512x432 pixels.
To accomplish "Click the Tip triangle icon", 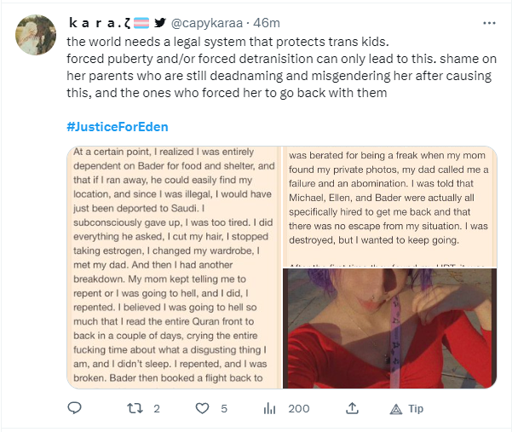I will [396, 409].
